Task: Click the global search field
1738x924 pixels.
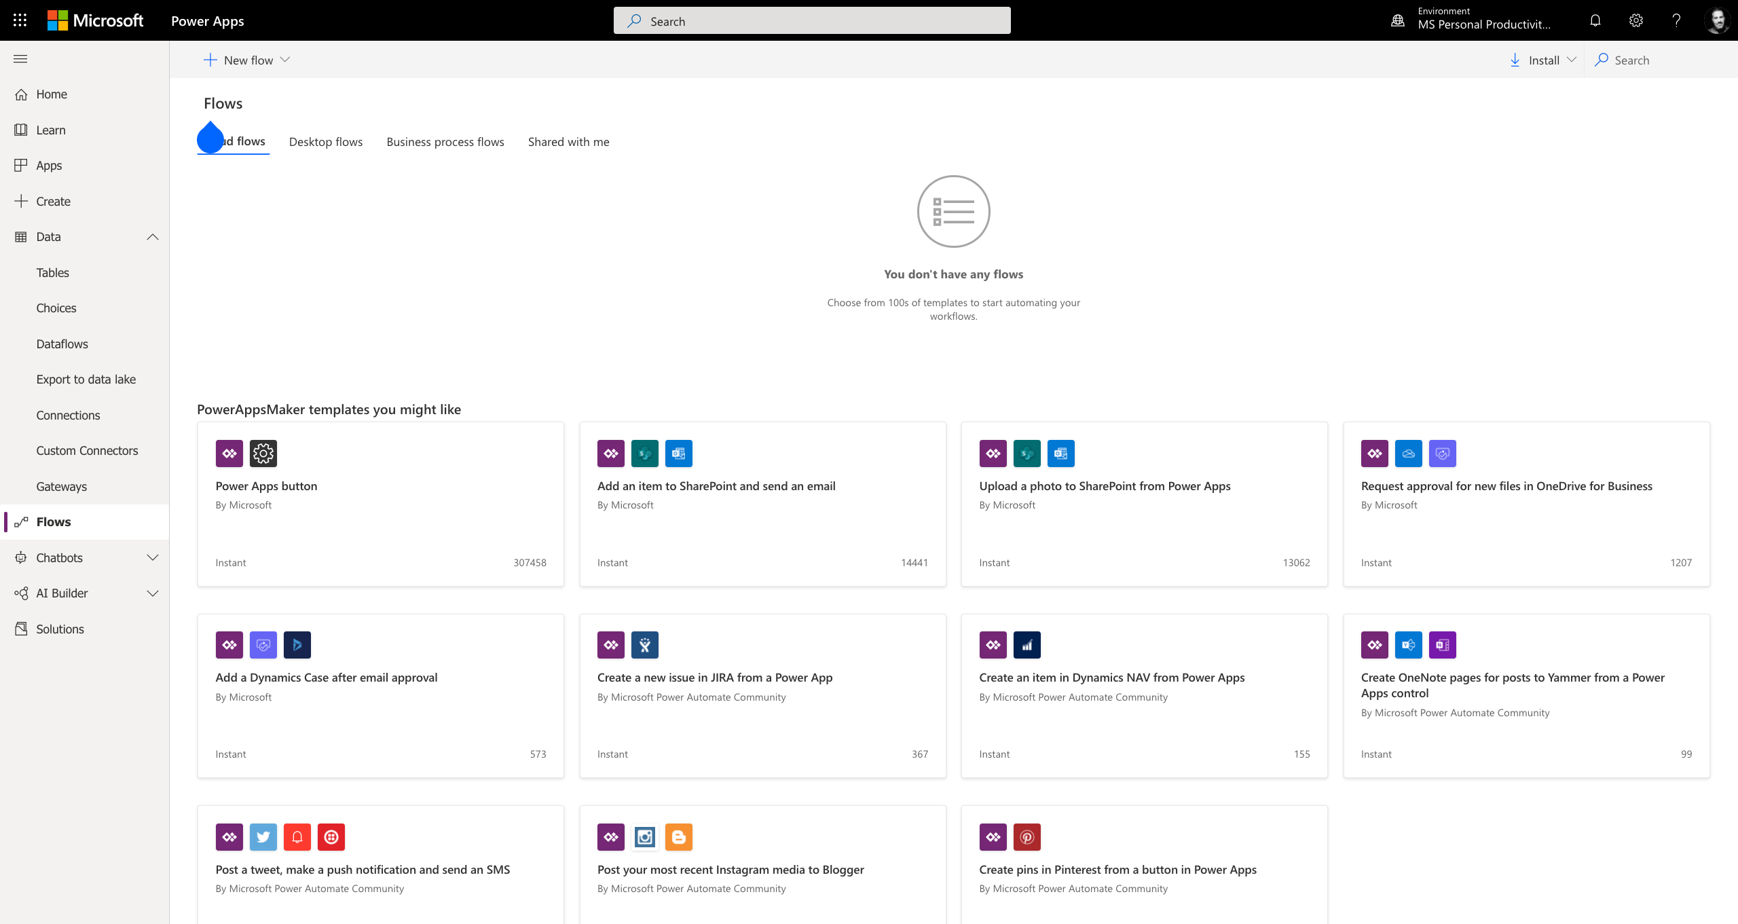Action: tap(812, 20)
